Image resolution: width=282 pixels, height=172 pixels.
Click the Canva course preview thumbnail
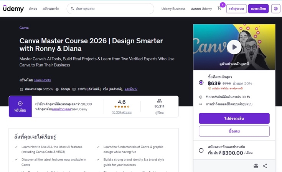(234, 47)
